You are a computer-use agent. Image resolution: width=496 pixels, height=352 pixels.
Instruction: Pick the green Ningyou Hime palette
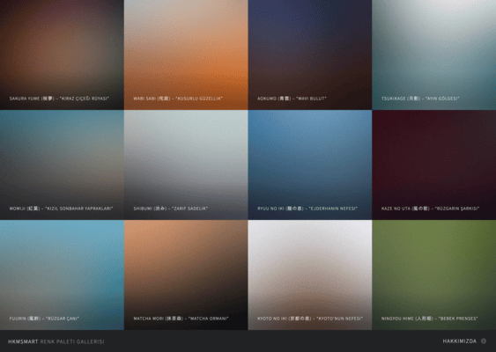pyautogui.click(x=434, y=275)
